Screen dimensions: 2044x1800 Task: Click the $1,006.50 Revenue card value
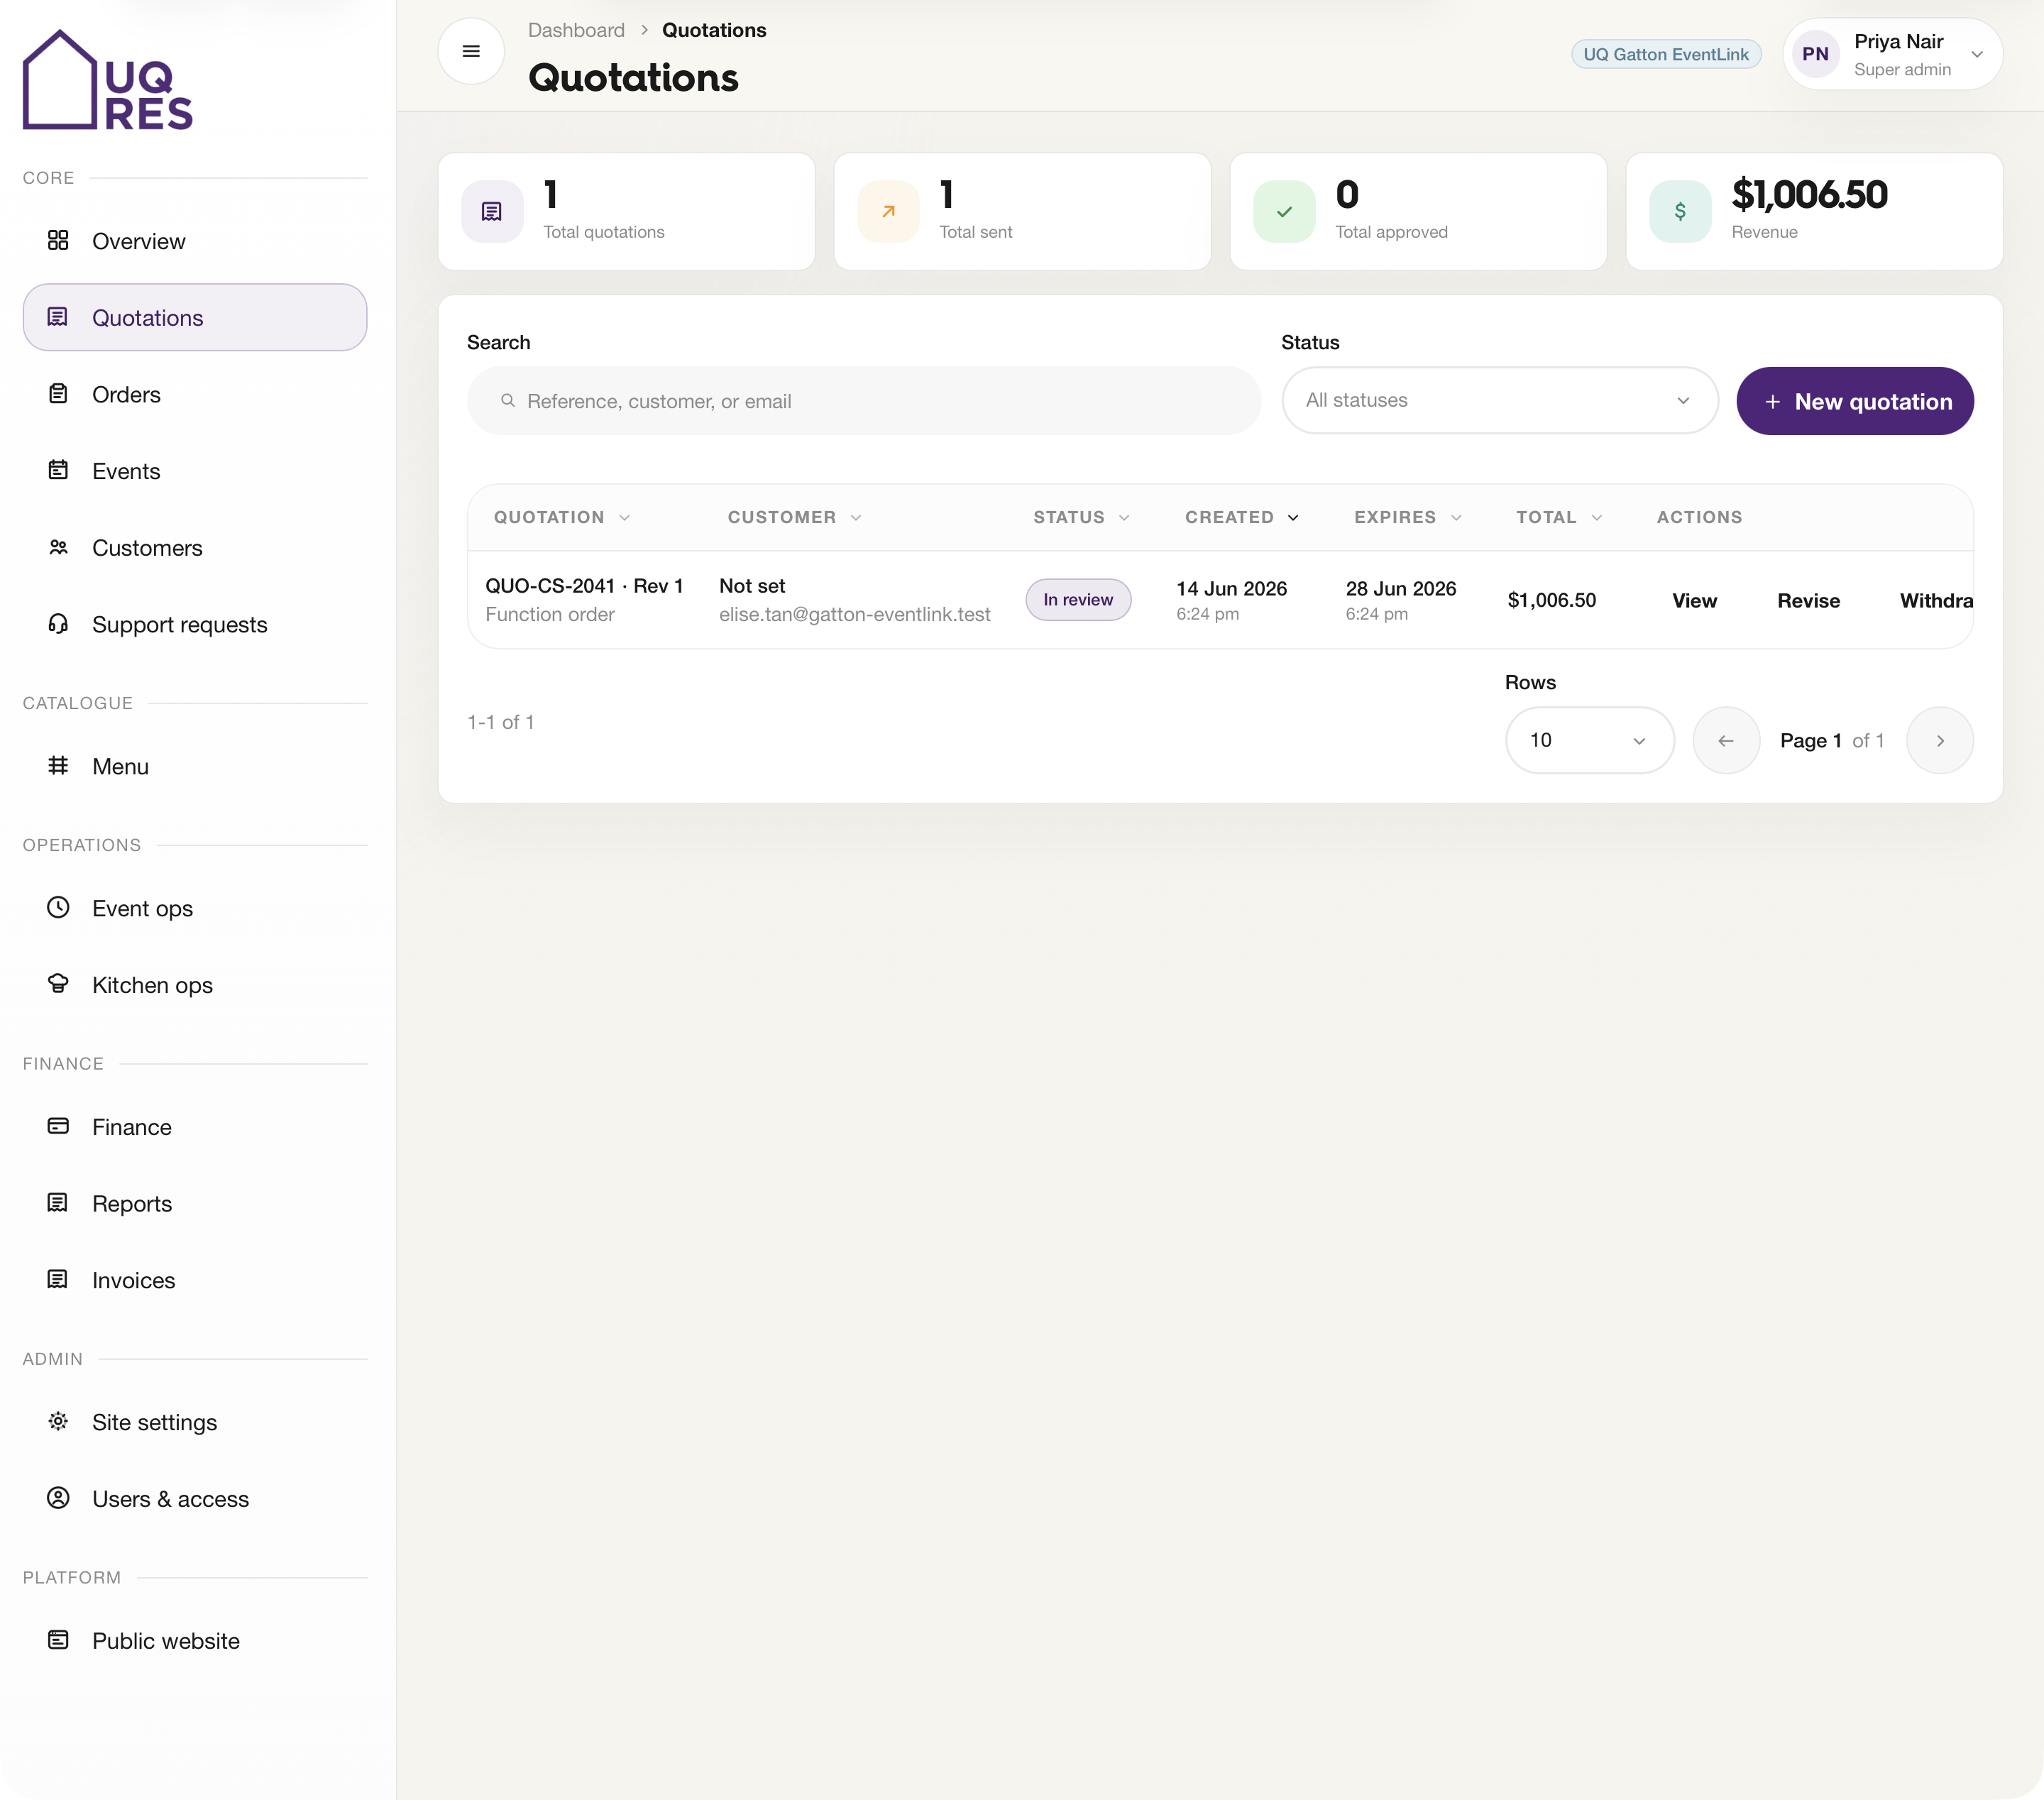pyautogui.click(x=1809, y=194)
